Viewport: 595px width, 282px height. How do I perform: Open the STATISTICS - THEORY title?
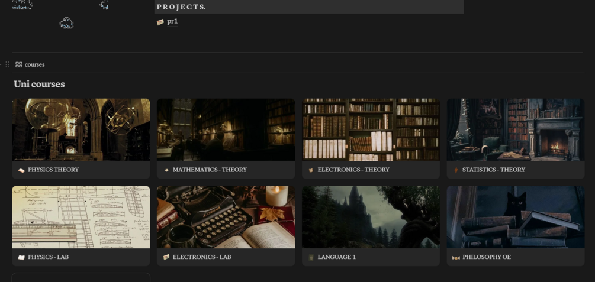coord(494,170)
